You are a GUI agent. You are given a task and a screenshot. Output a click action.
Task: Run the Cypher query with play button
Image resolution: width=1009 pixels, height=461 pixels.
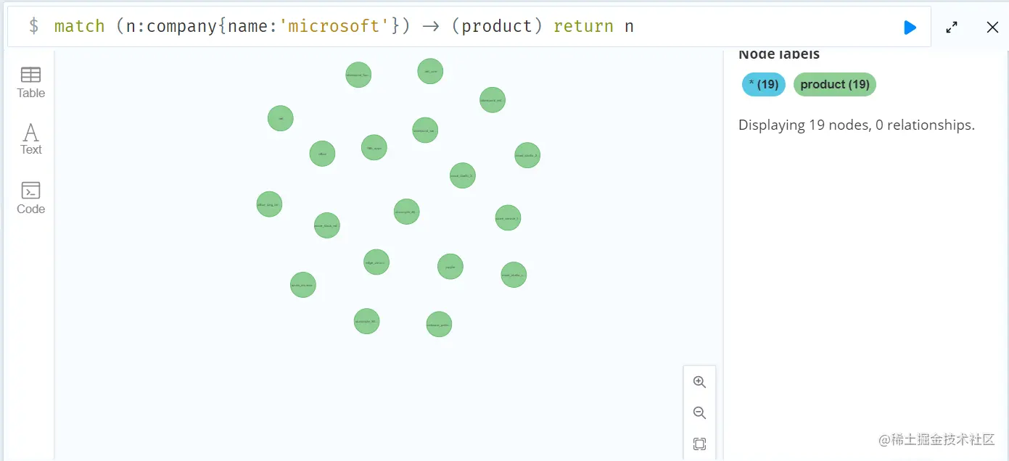(x=910, y=28)
